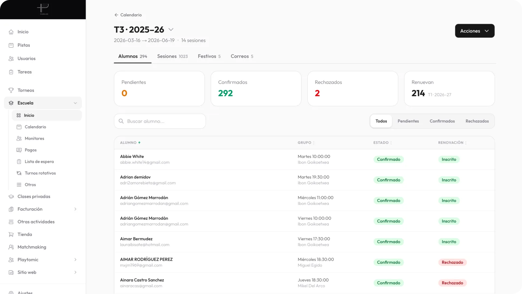Click the Turnos rotativos rotation icon
Screen dimensions: 522x294
(x=19, y=173)
